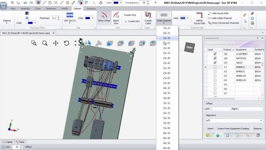Image resolution: width=266 pixels, height=150 pixels.
Task: Click the fit-to-screen view icon
Action: click(x=77, y=43)
